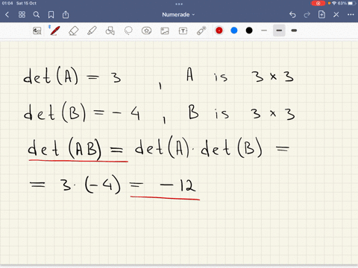Tap the screen recording indicator

[x=318, y=3]
